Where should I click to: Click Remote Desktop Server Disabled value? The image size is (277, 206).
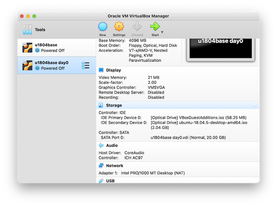tap(156, 92)
